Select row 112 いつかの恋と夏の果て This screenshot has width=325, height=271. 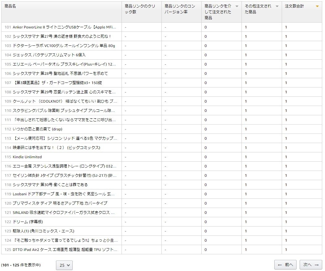pos(162,129)
